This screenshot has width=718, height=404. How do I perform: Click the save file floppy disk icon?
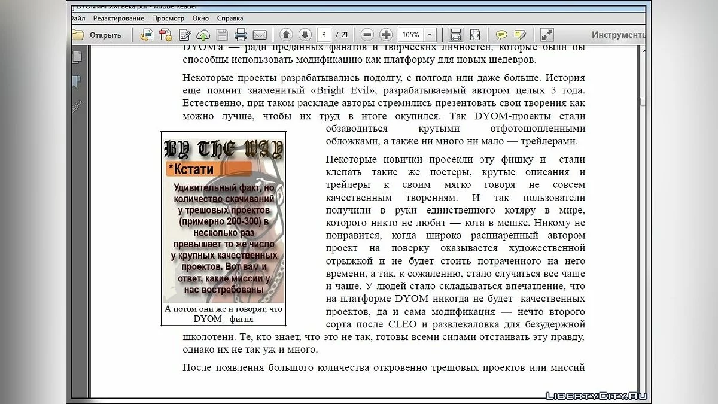click(222, 35)
